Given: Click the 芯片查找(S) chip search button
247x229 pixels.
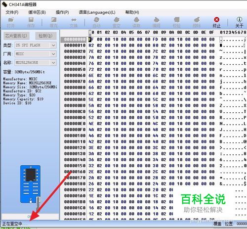Looking at the screenshot, I should pyautogui.click(x=16, y=36).
